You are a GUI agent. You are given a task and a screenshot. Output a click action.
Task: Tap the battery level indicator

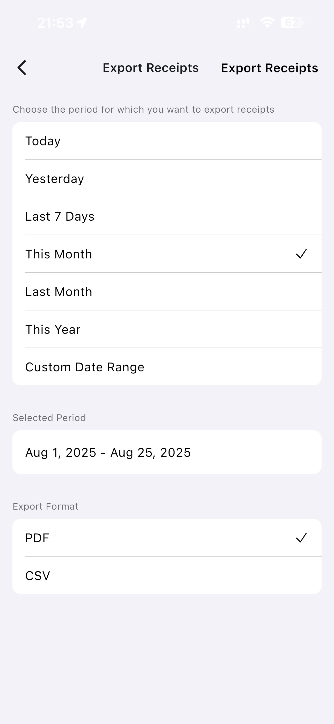pos(292,23)
